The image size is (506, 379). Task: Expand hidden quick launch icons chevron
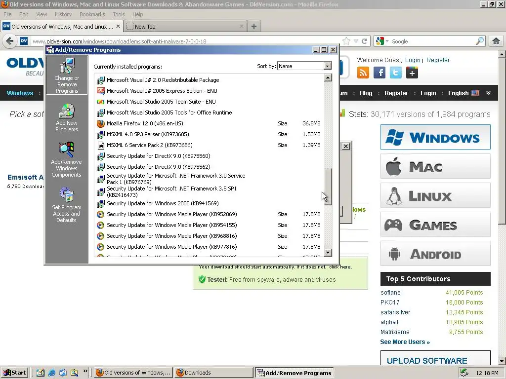85,371
